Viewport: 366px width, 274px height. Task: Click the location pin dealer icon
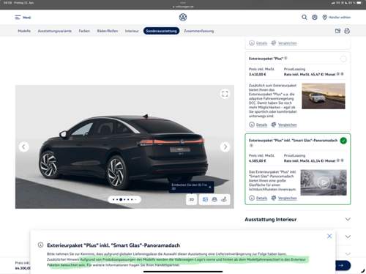pyautogui.click(x=325, y=18)
